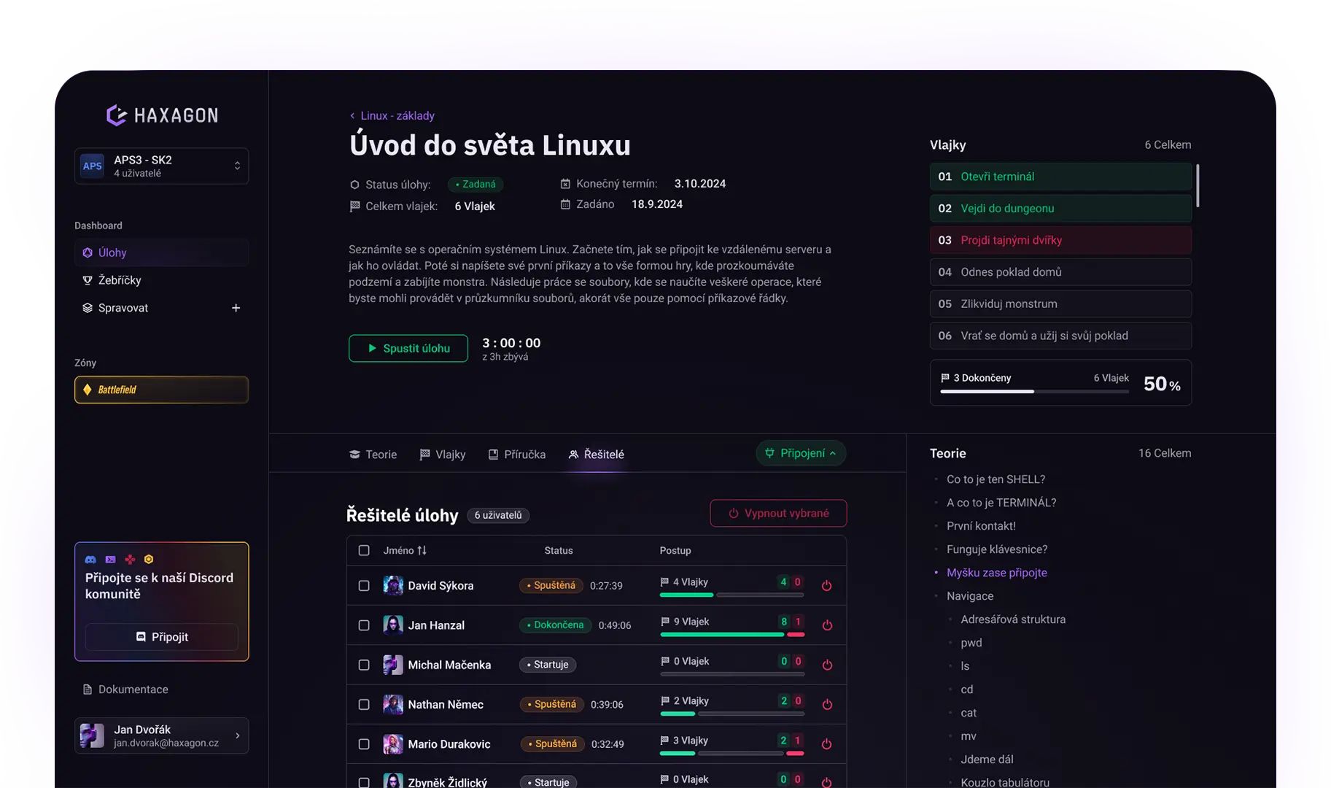The width and height of the screenshot is (1331, 788).
Task: Open theory item Adresářová struktura
Action: click(1013, 619)
